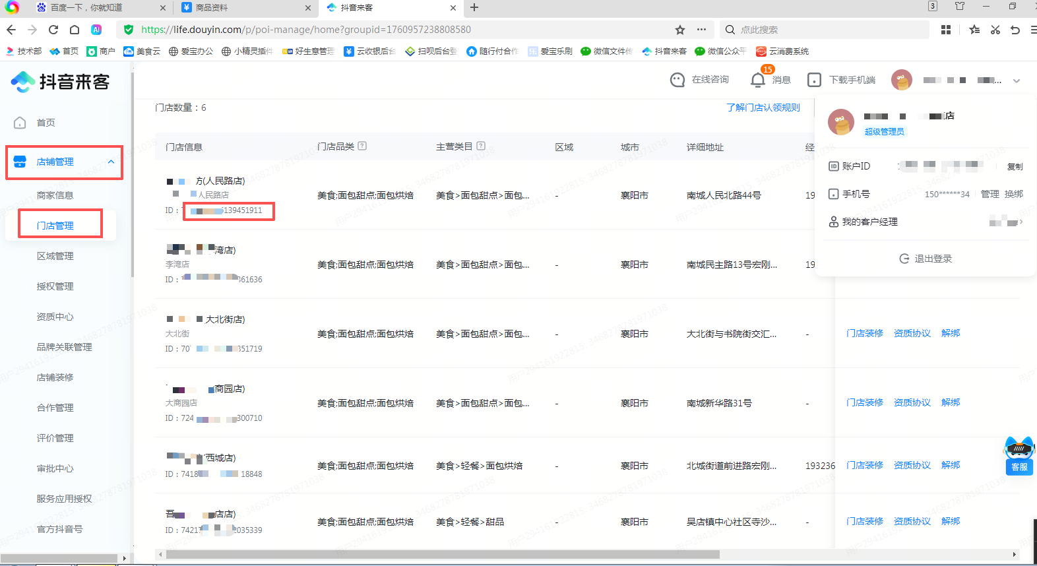Open online consultation chat icon
Image resolution: width=1037 pixels, height=566 pixels.
pyautogui.click(x=677, y=80)
